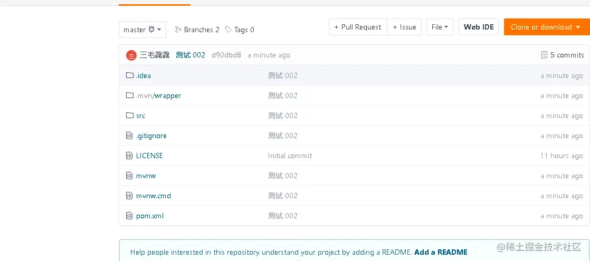This screenshot has width=590, height=261.
Task: Open the .mvn/wrapper folder
Action: [158, 95]
